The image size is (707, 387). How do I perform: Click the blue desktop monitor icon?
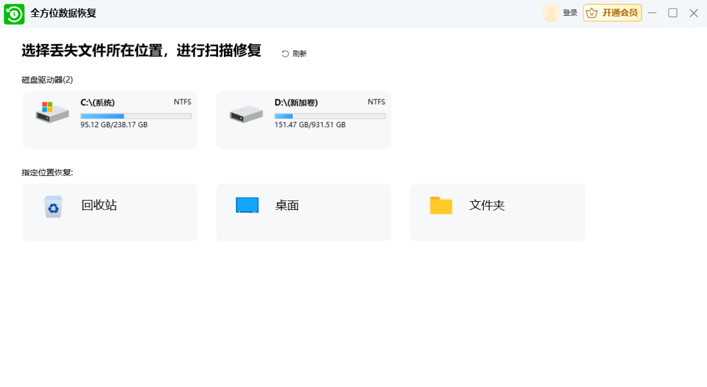(x=247, y=205)
